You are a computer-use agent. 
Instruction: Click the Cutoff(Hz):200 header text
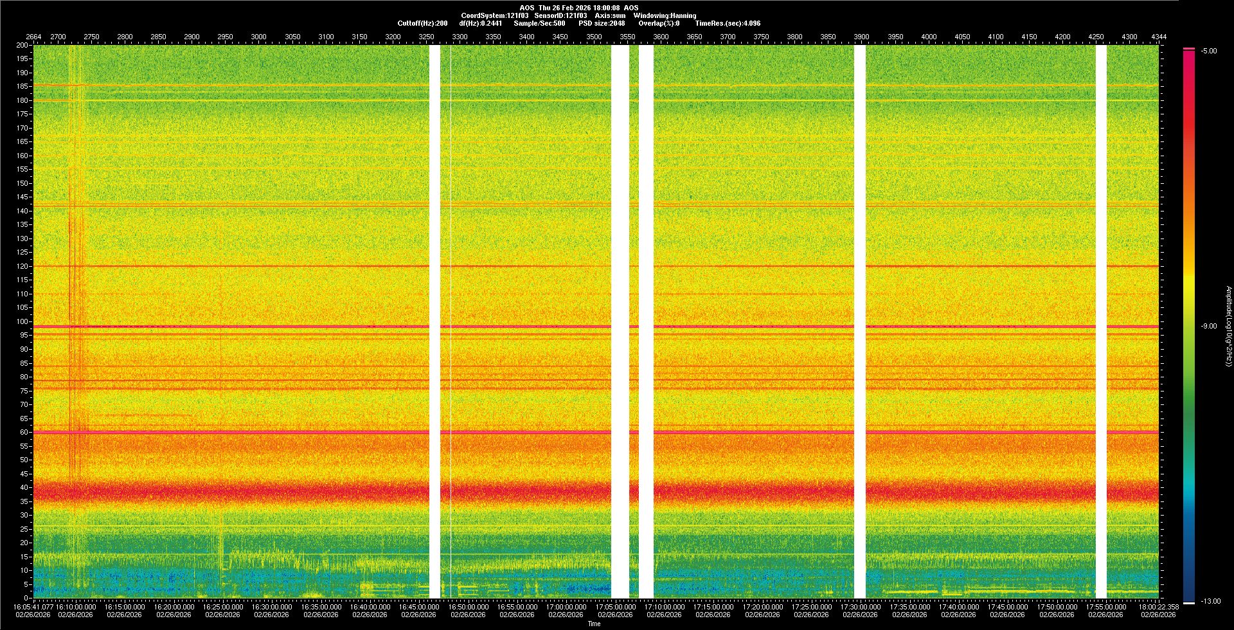click(x=422, y=23)
